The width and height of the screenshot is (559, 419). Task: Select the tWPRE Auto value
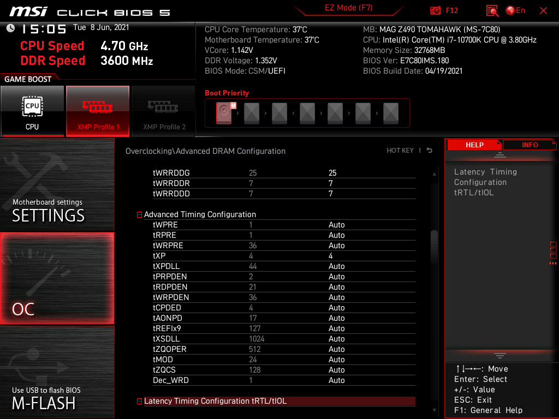[x=336, y=225]
